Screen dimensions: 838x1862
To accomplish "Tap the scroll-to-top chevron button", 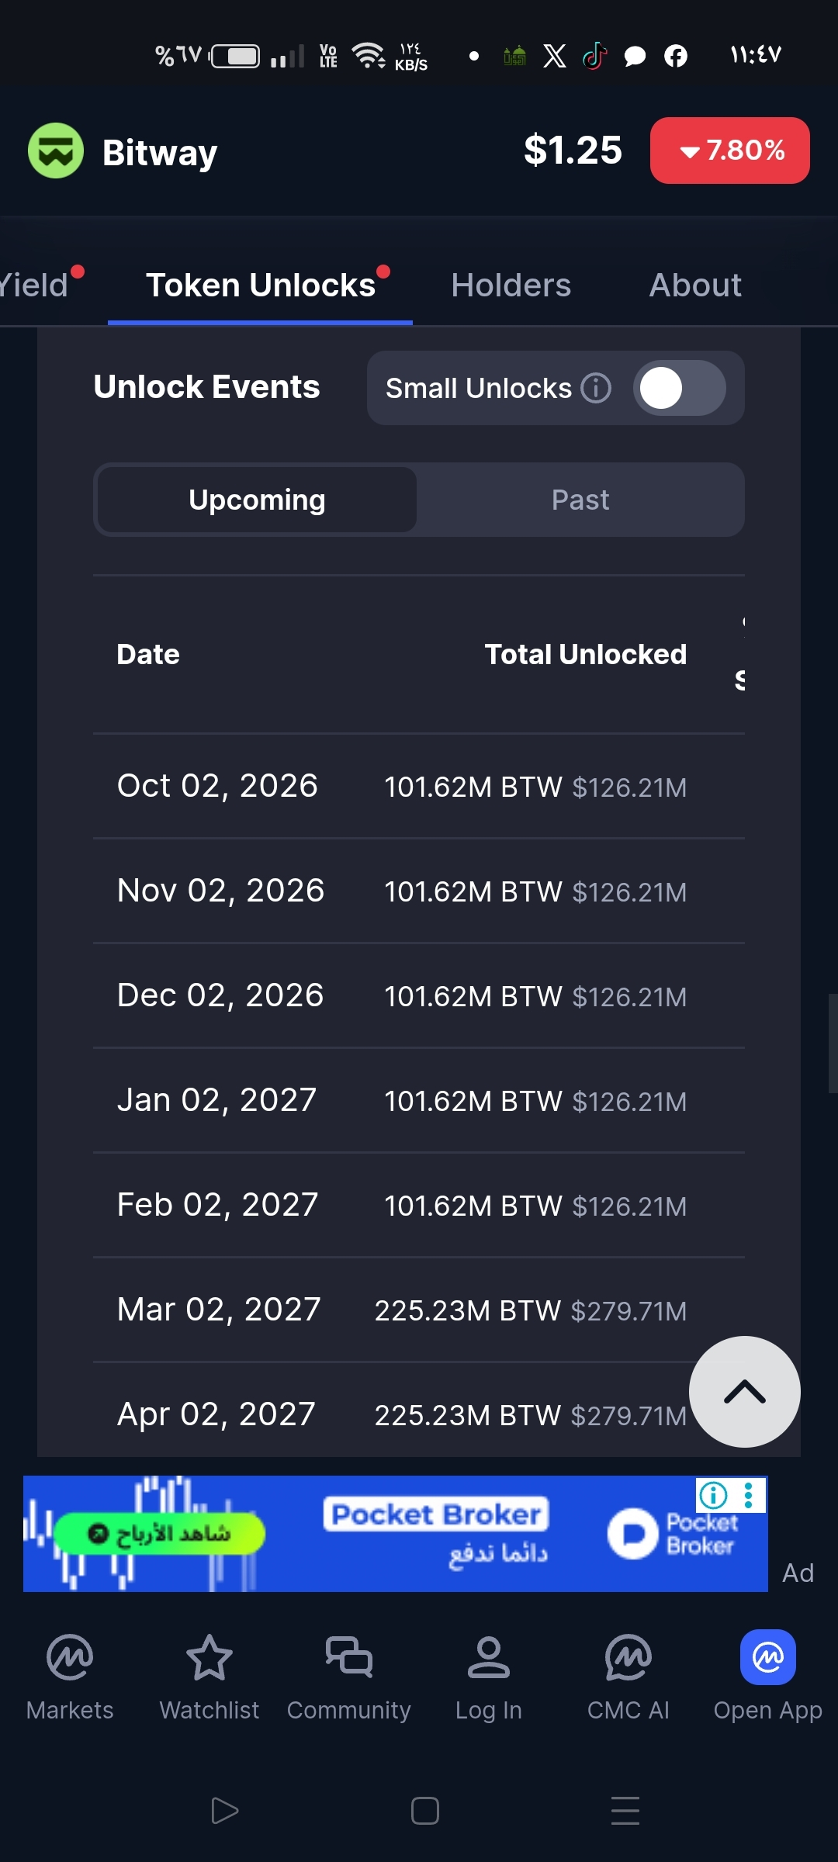I will pyautogui.click(x=745, y=1392).
